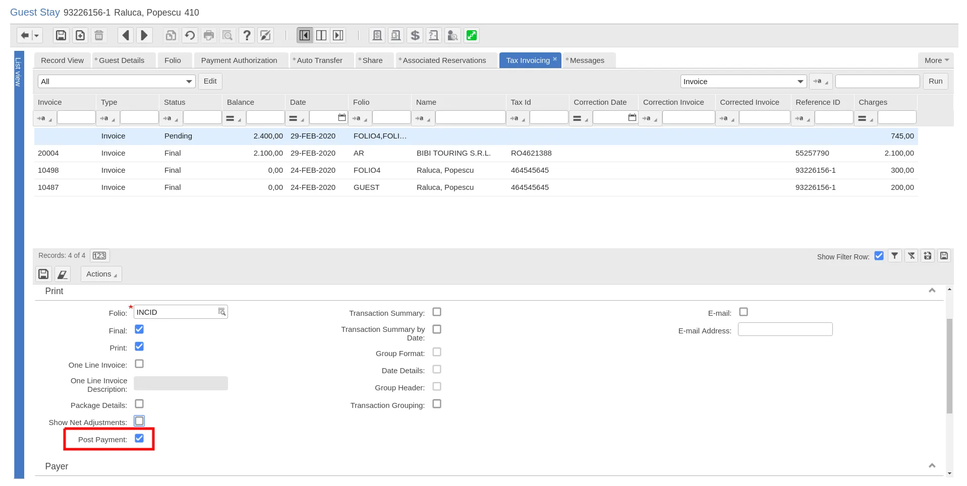967x486 pixels.
Task: Click the New record icon
Action: pyautogui.click(x=80, y=35)
